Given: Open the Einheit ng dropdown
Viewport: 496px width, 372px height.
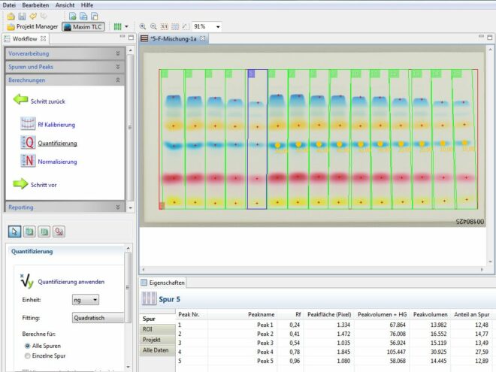Looking at the screenshot, I should pos(86,300).
